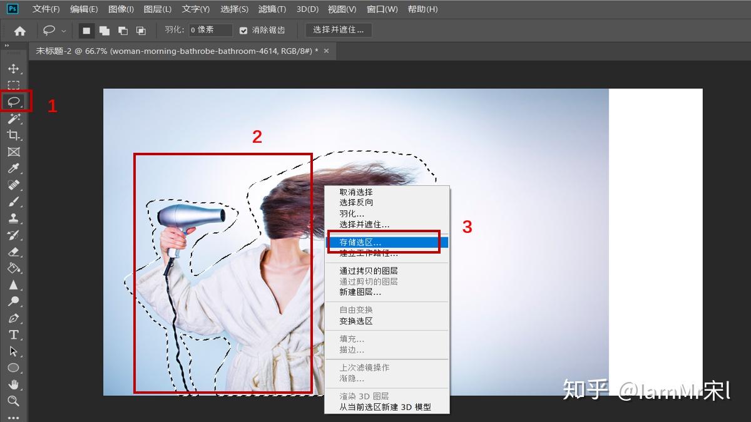Image resolution: width=751 pixels, height=422 pixels.
Task: Select the Path Selection arrow tool
Action: tap(14, 351)
